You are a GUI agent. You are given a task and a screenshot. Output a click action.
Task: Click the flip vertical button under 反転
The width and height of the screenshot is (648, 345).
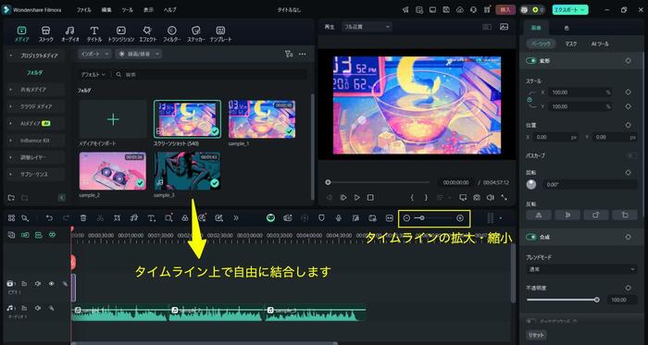click(x=567, y=215)
